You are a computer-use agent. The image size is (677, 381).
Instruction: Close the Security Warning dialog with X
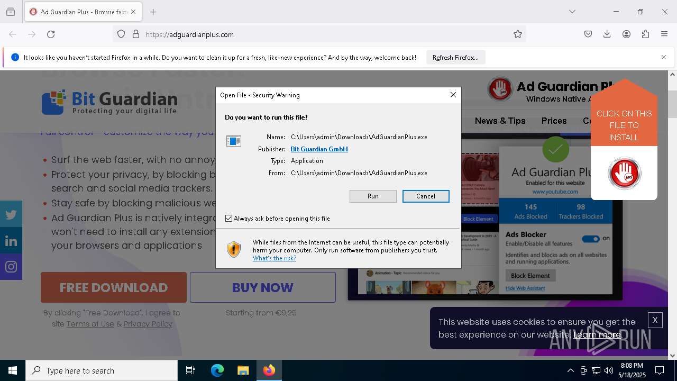453,95
